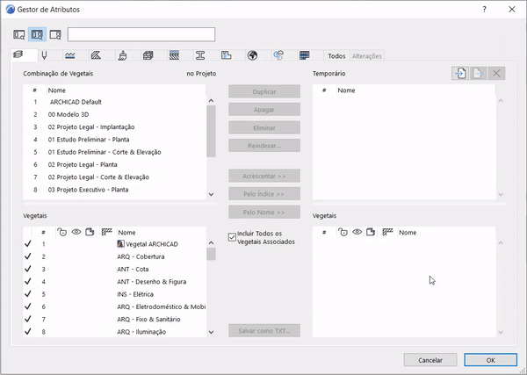The width and height of the screenshot is (527, 375).
Task: Open the MEP Systems grid tab icon
Action: point(305,55)
